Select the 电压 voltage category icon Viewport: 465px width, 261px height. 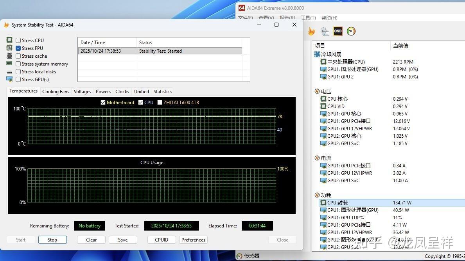pos(317,91)
